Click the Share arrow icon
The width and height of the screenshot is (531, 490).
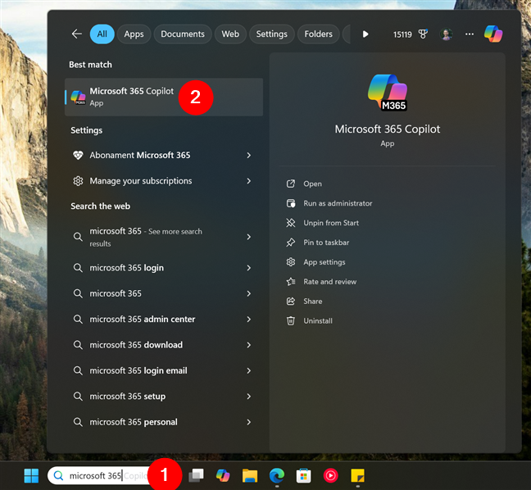(291, 302)
